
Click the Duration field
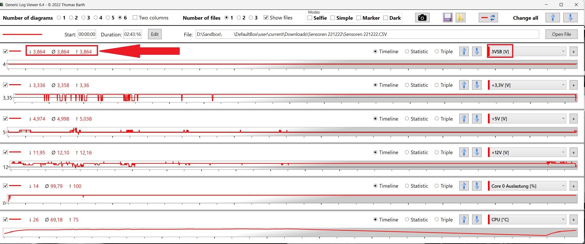[x=132, y=34]
